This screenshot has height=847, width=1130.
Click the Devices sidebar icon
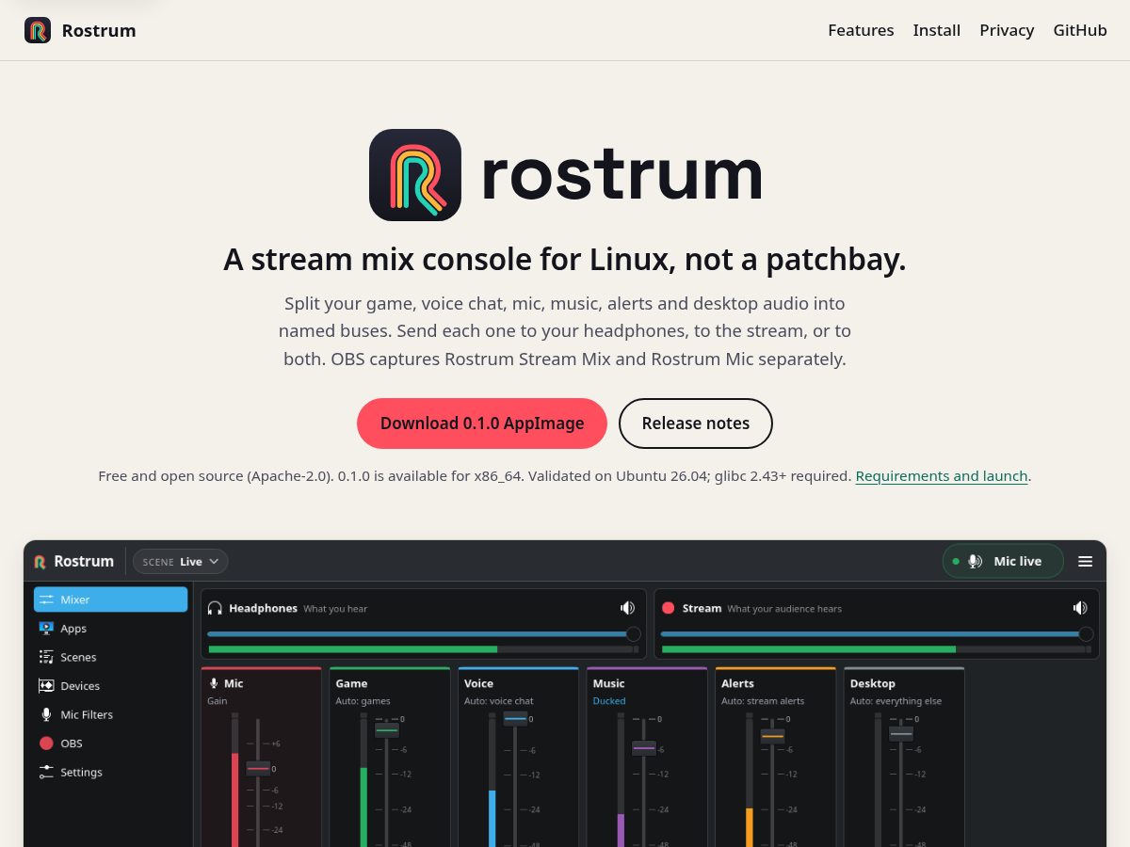(x=46, y=686)
